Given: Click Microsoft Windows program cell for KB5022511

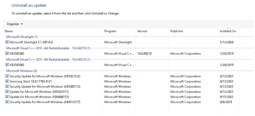Looking at the screenshot, I should point(118,92).
